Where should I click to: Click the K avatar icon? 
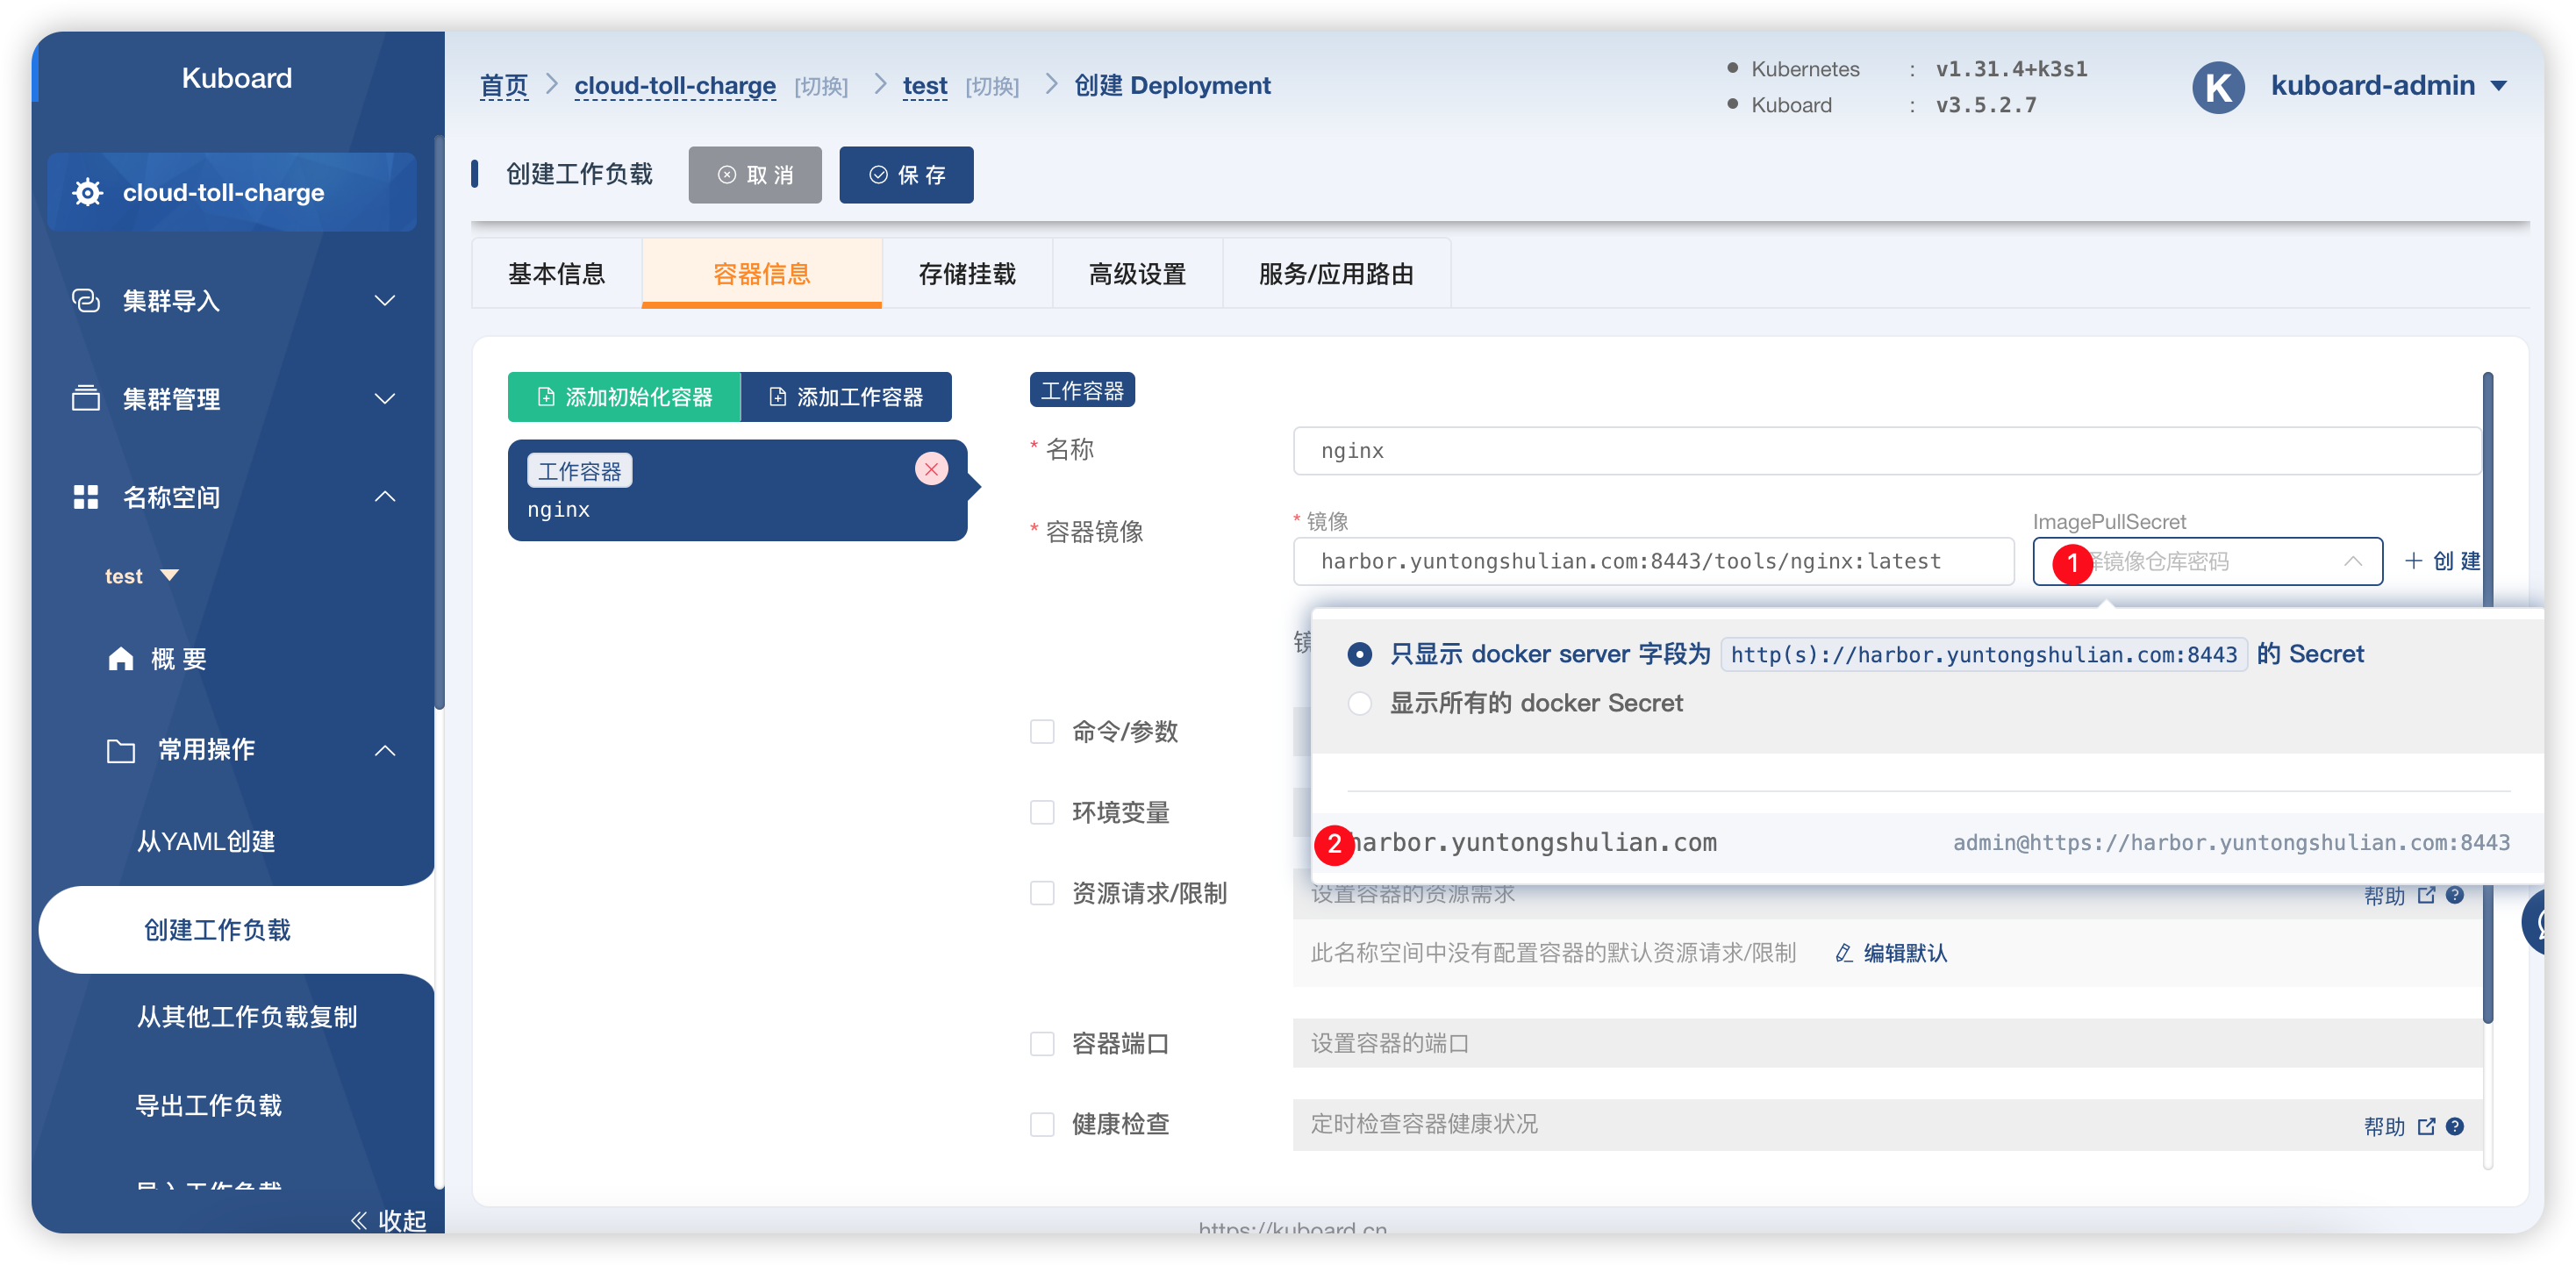[2218, 87]
